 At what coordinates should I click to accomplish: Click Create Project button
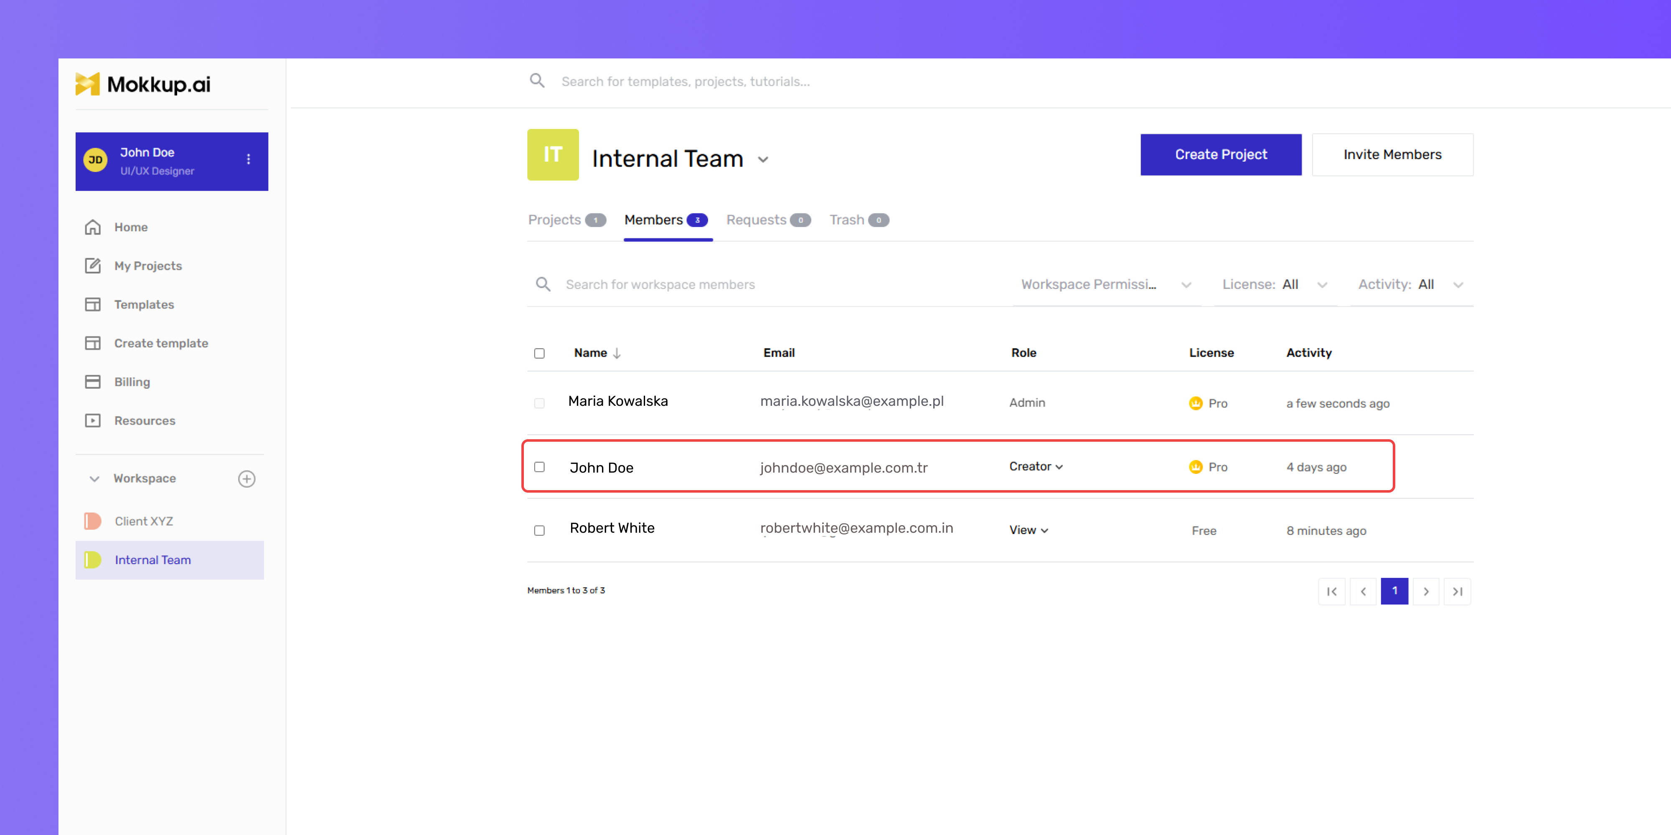click(1221, 154)
